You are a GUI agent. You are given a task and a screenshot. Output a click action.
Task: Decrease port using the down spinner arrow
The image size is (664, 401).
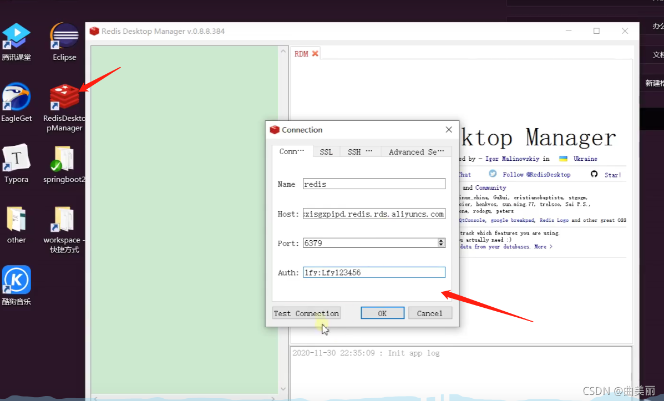coord(441,246)
